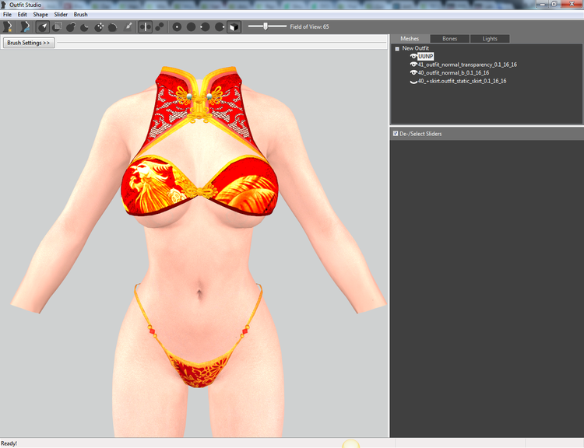Select the New Outfit root item

pyautogui.click(x=415, y=48)
